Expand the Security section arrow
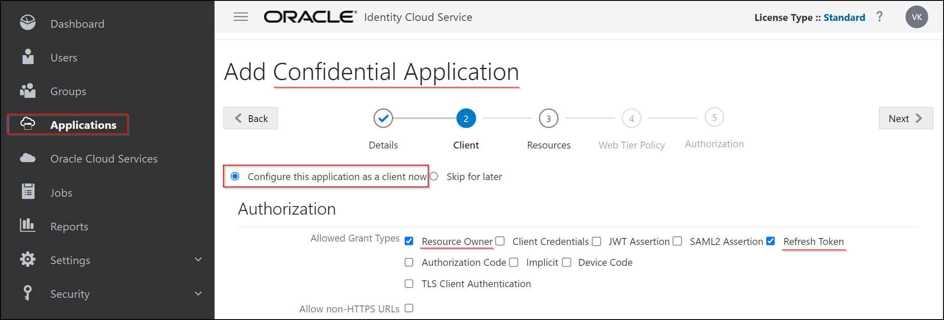This screenshot has height=320, width=944. [x=198, y=294]
